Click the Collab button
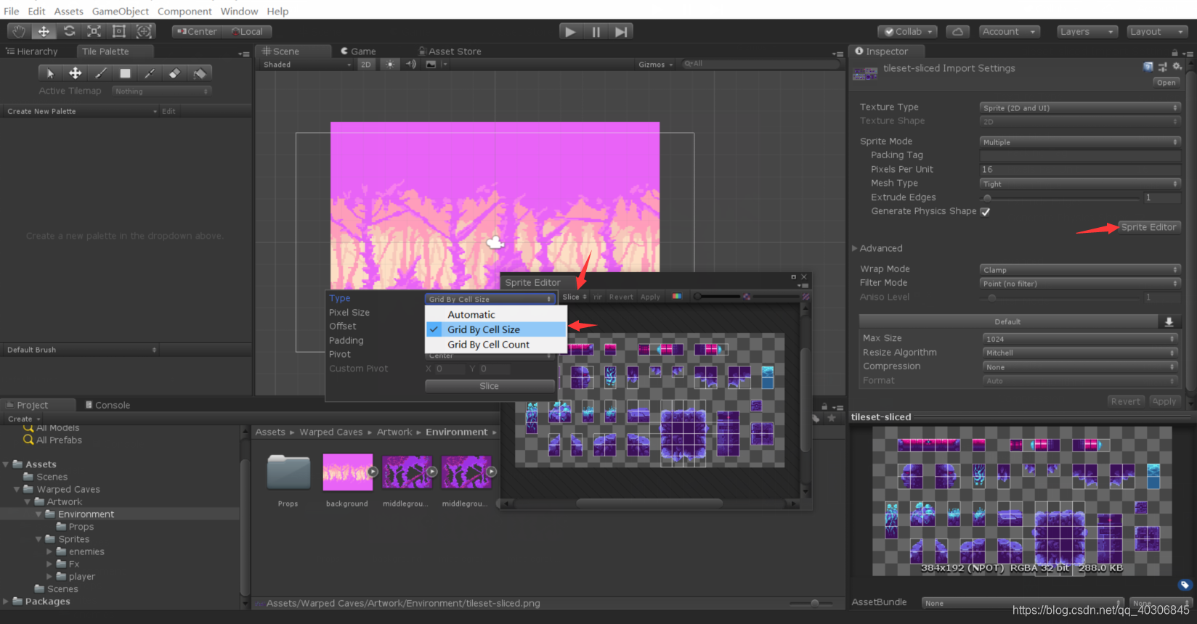Viewport: 1197px width, 624px height. tap(908, 32)
